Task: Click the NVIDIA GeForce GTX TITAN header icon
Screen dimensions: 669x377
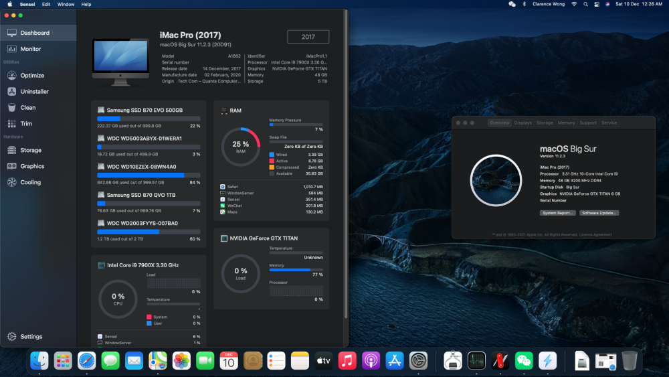Action: click(224, 238)
